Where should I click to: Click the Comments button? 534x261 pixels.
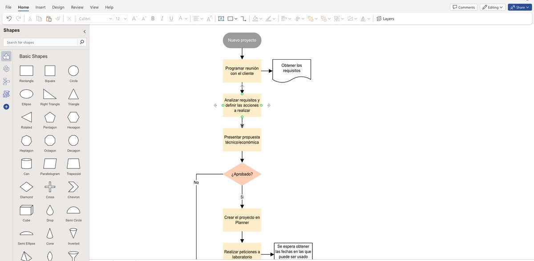click(464, 7)
